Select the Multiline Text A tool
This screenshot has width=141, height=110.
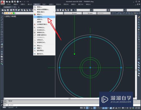click(2, 62)
